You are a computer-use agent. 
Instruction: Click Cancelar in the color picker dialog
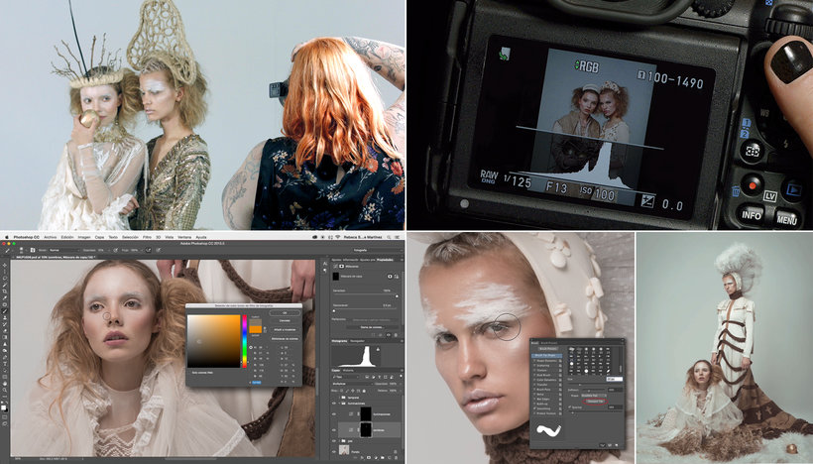(285, 321)
